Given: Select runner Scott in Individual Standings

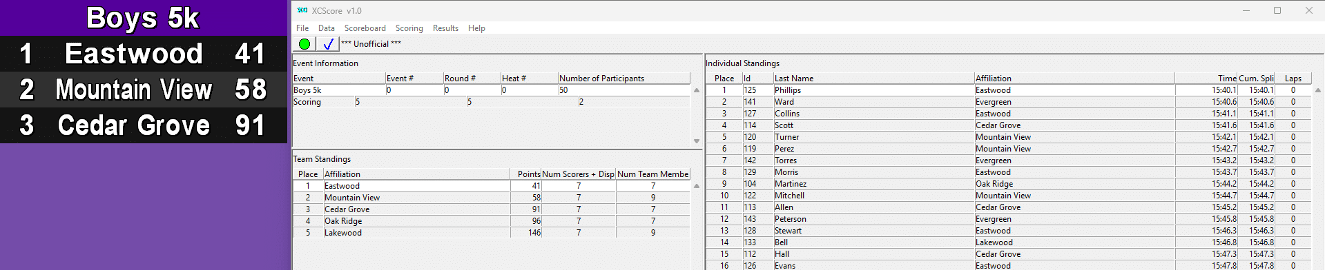Looking at the screenshot, I should [1009, 125].
